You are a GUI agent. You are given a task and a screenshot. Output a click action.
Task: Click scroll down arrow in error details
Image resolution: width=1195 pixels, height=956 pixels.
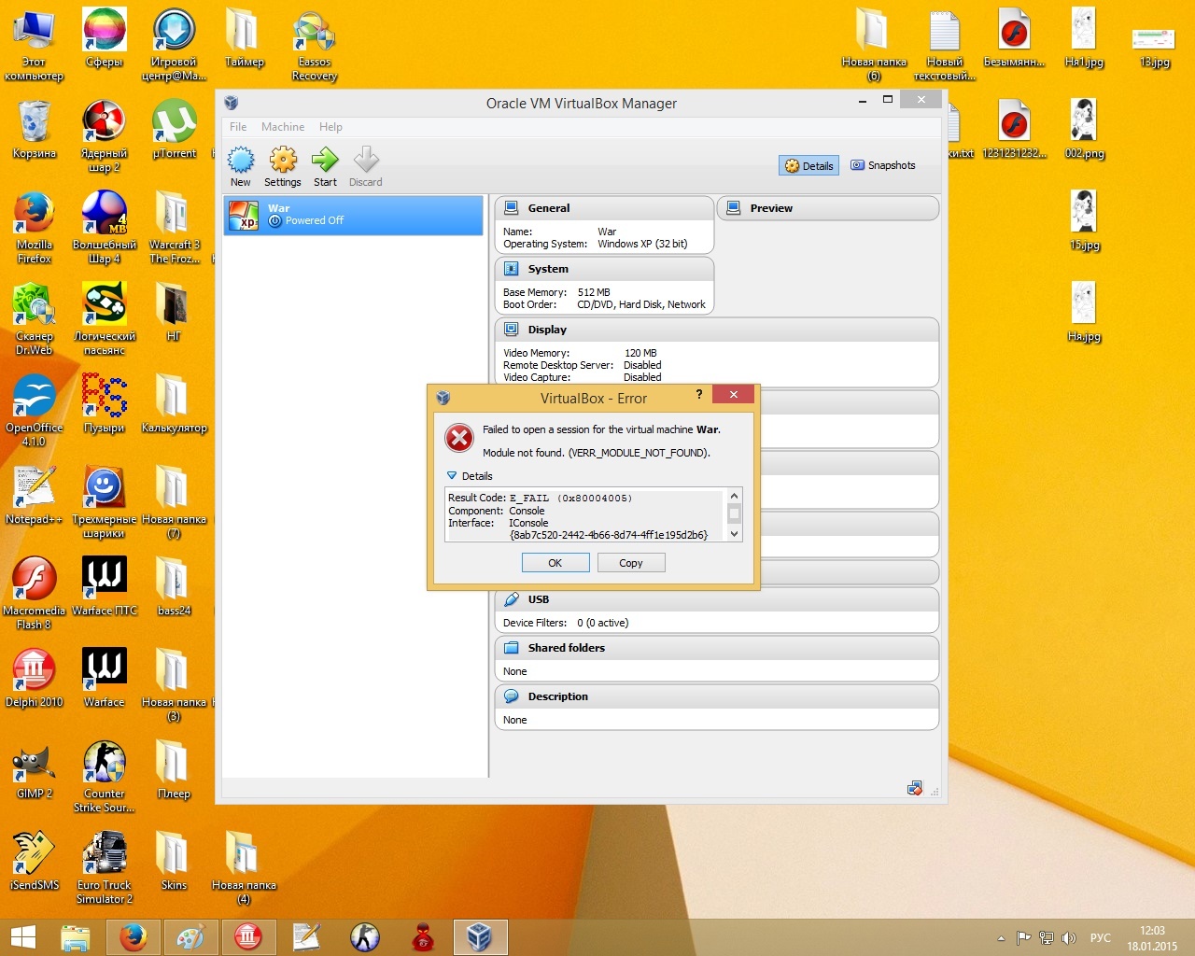tap(734, 534)
